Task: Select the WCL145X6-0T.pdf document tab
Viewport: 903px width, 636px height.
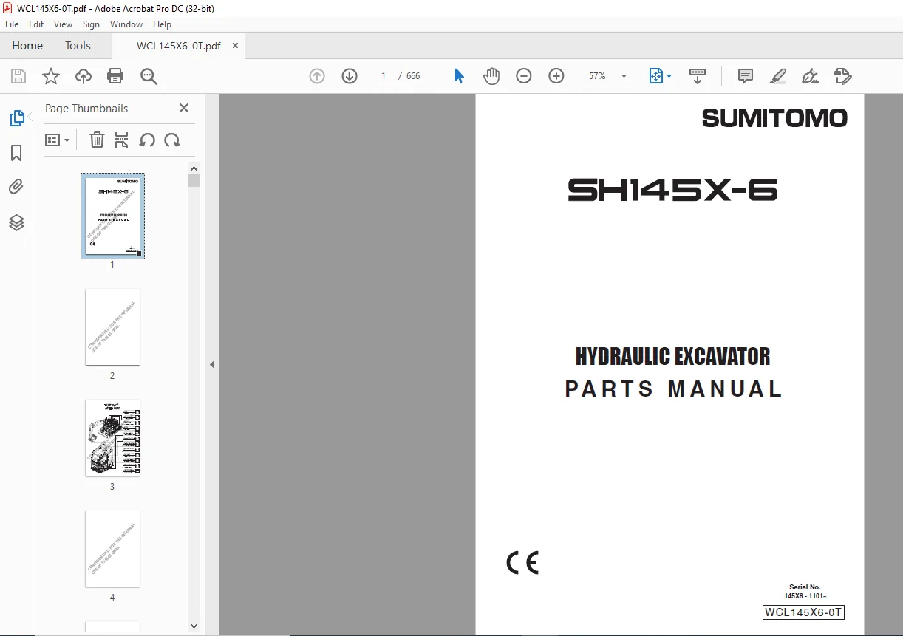Action: [x=178, y=45]
